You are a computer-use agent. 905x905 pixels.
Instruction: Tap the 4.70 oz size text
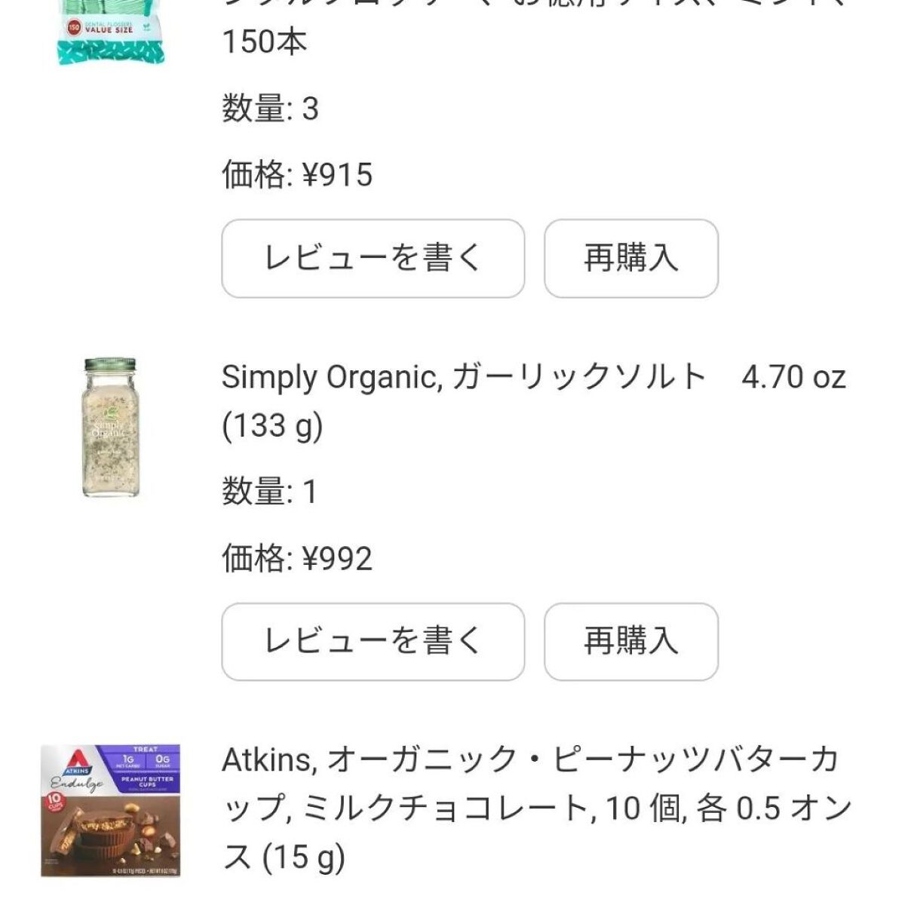tap(793, 377)
